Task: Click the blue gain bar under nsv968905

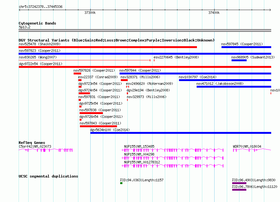Action: tap(239, 60)
